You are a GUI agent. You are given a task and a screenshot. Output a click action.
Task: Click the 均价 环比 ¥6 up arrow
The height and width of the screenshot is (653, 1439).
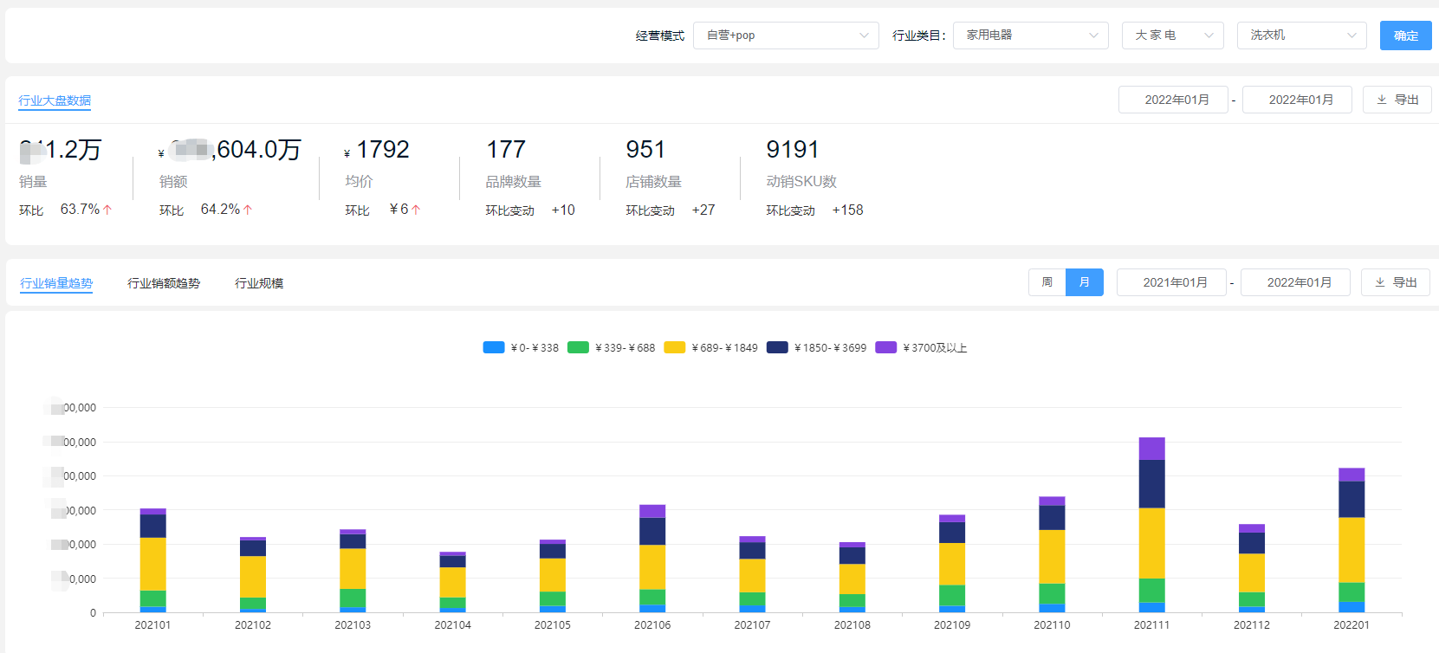416,210
